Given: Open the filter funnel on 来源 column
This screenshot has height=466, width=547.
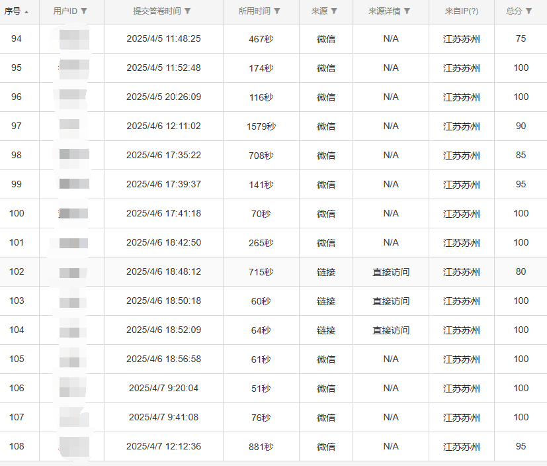Looking at the screenshot, I should coord(334,11).
